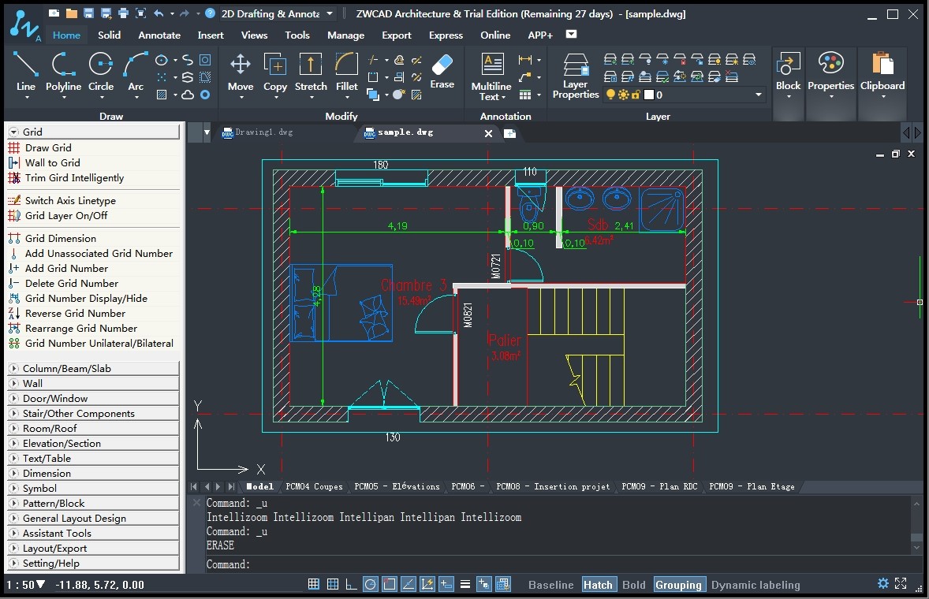This screenshot has height=599, width=929.
Task: Click the Reverse Grid Number icon
Action: [x=14, y=313]
